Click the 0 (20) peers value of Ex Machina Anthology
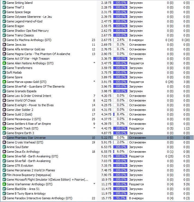This screenshot has width=194, height=202. tap(186, 40)
